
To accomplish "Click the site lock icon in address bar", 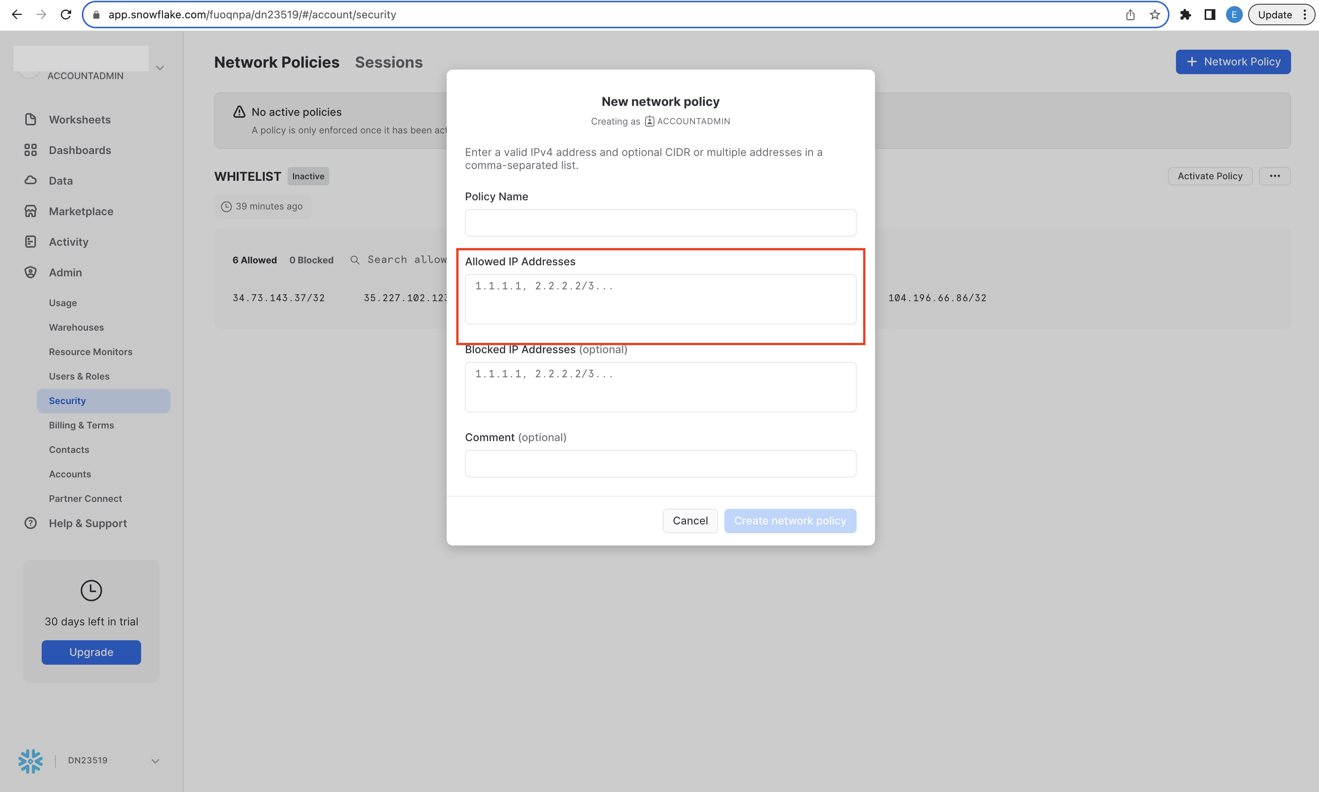I will (x=96, y=15).
